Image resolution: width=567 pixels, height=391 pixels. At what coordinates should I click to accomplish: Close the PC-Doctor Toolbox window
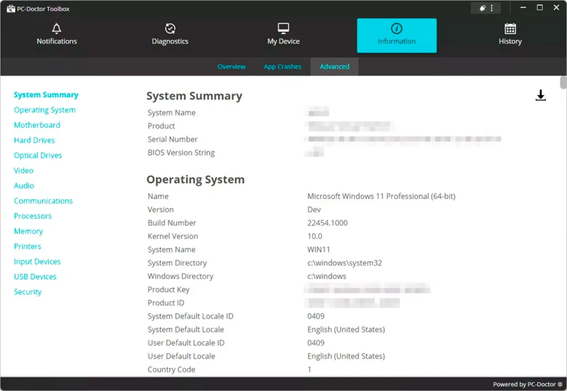[x=556, y=8]
